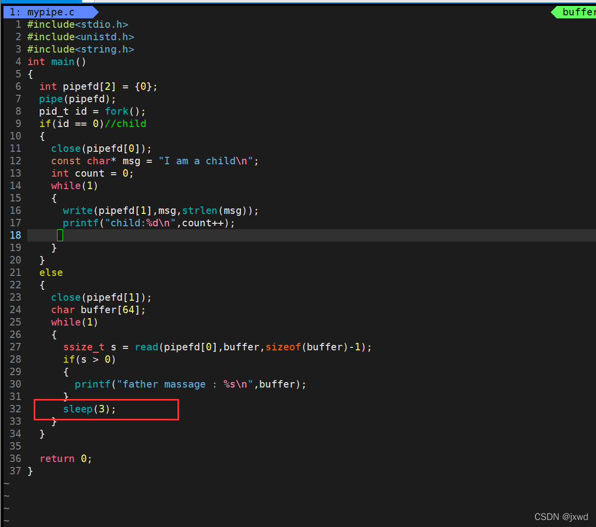The width and height of the screenshot is (596, 527).
Task: Click the pipe(pipefd); call
Action: click(x=78, y=99)
